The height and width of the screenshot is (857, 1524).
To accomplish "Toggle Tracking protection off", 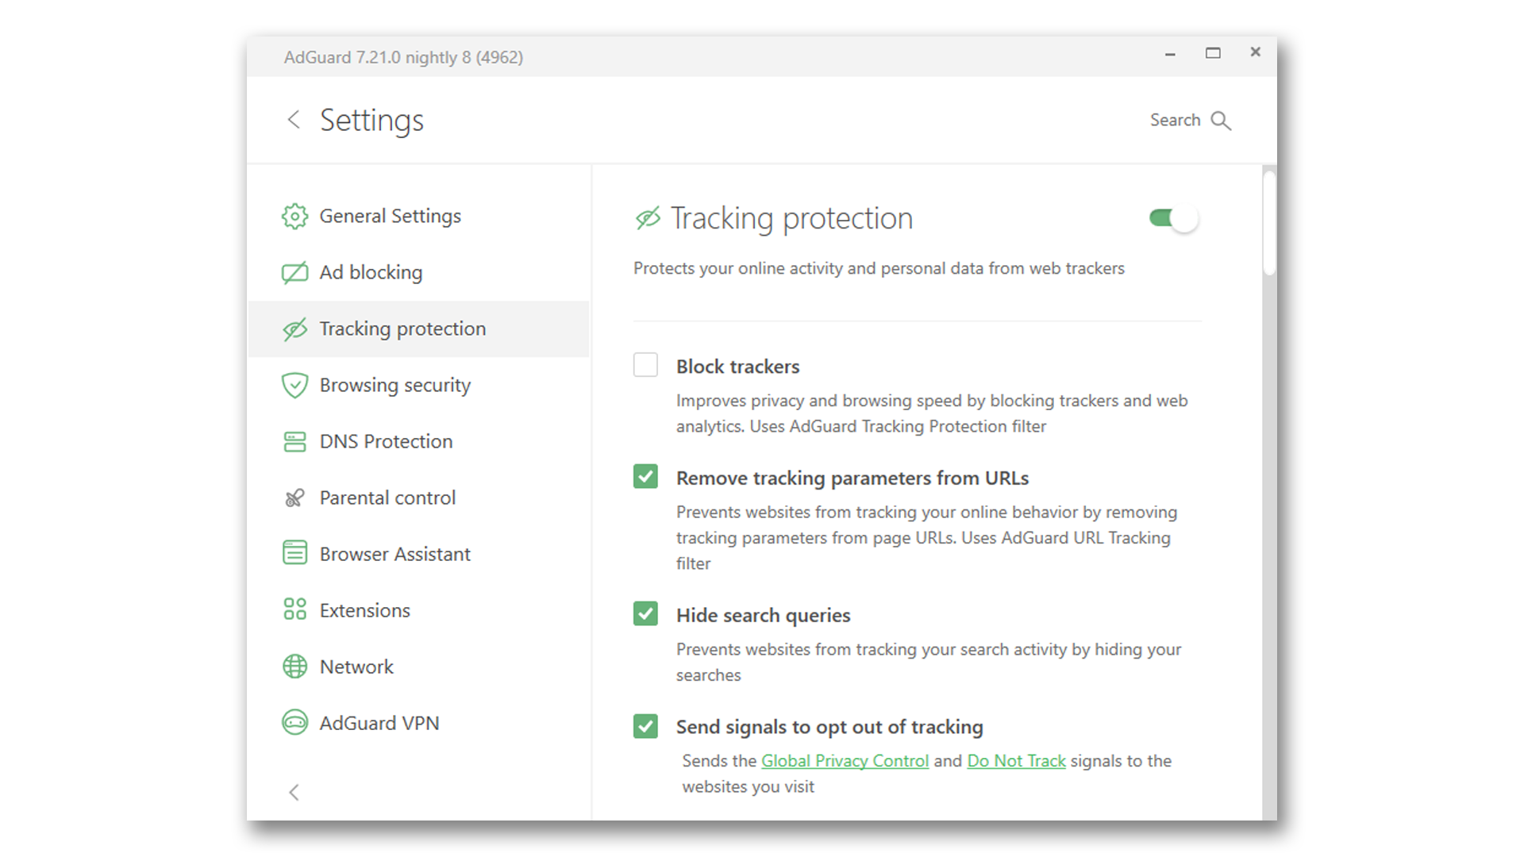I will coord(1172,218).
